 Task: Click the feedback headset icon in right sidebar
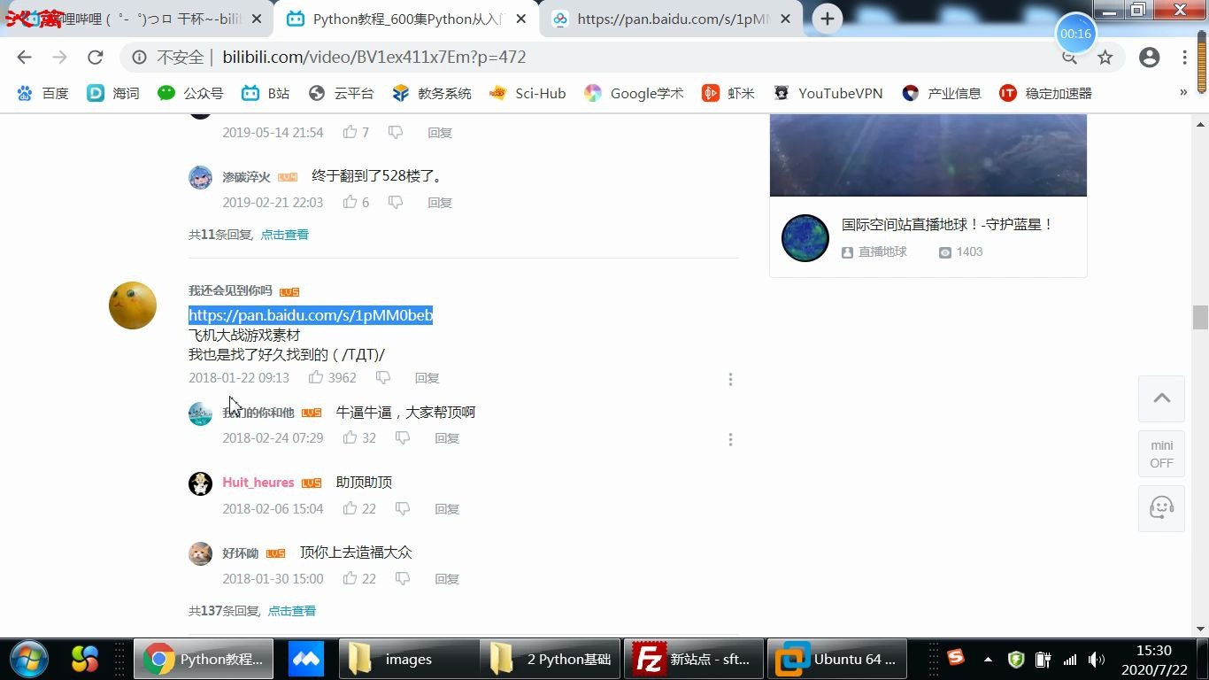(x=1160, y=508)
